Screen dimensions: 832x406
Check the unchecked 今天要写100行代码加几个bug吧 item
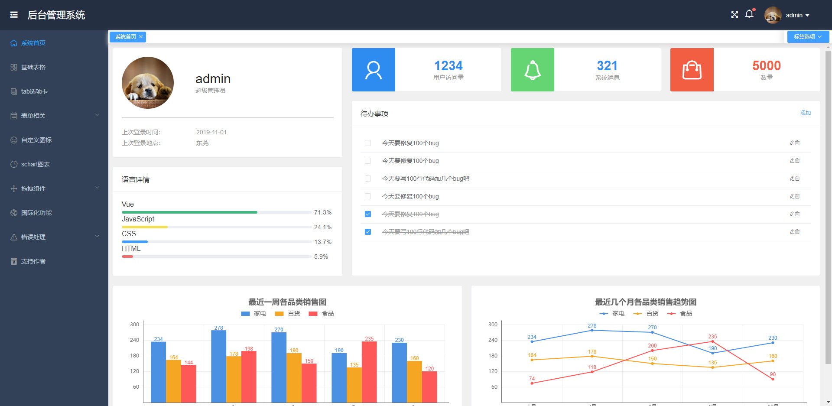click(x=368, y=179)
